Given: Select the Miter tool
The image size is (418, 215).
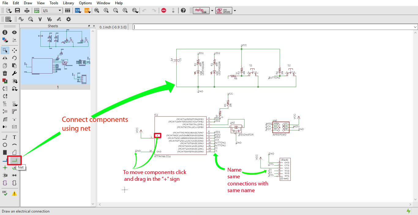Looking at the screenshot, I should coord(14,111).
